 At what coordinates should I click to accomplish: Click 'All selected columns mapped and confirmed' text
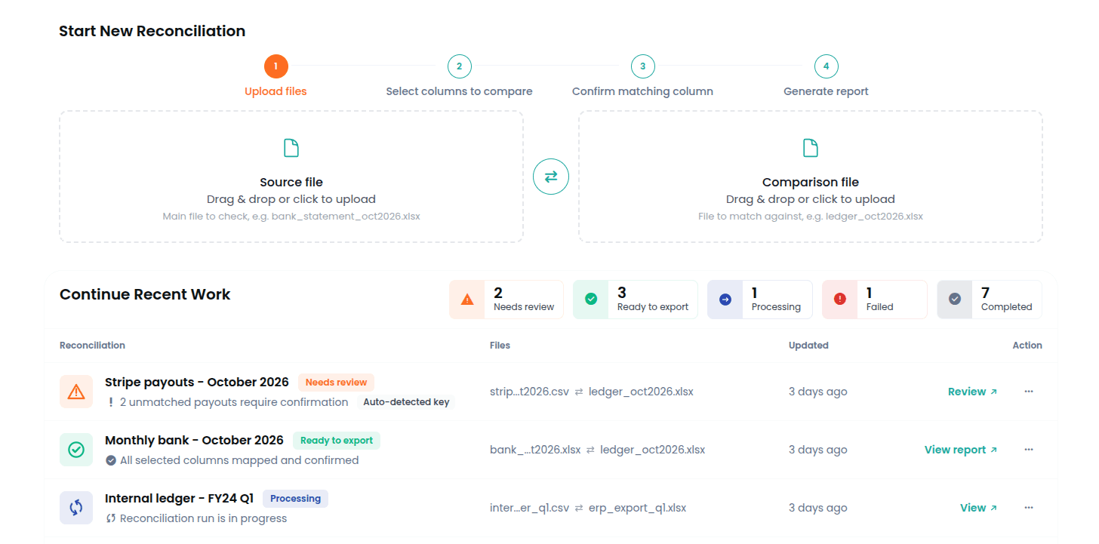click(239, 460)
